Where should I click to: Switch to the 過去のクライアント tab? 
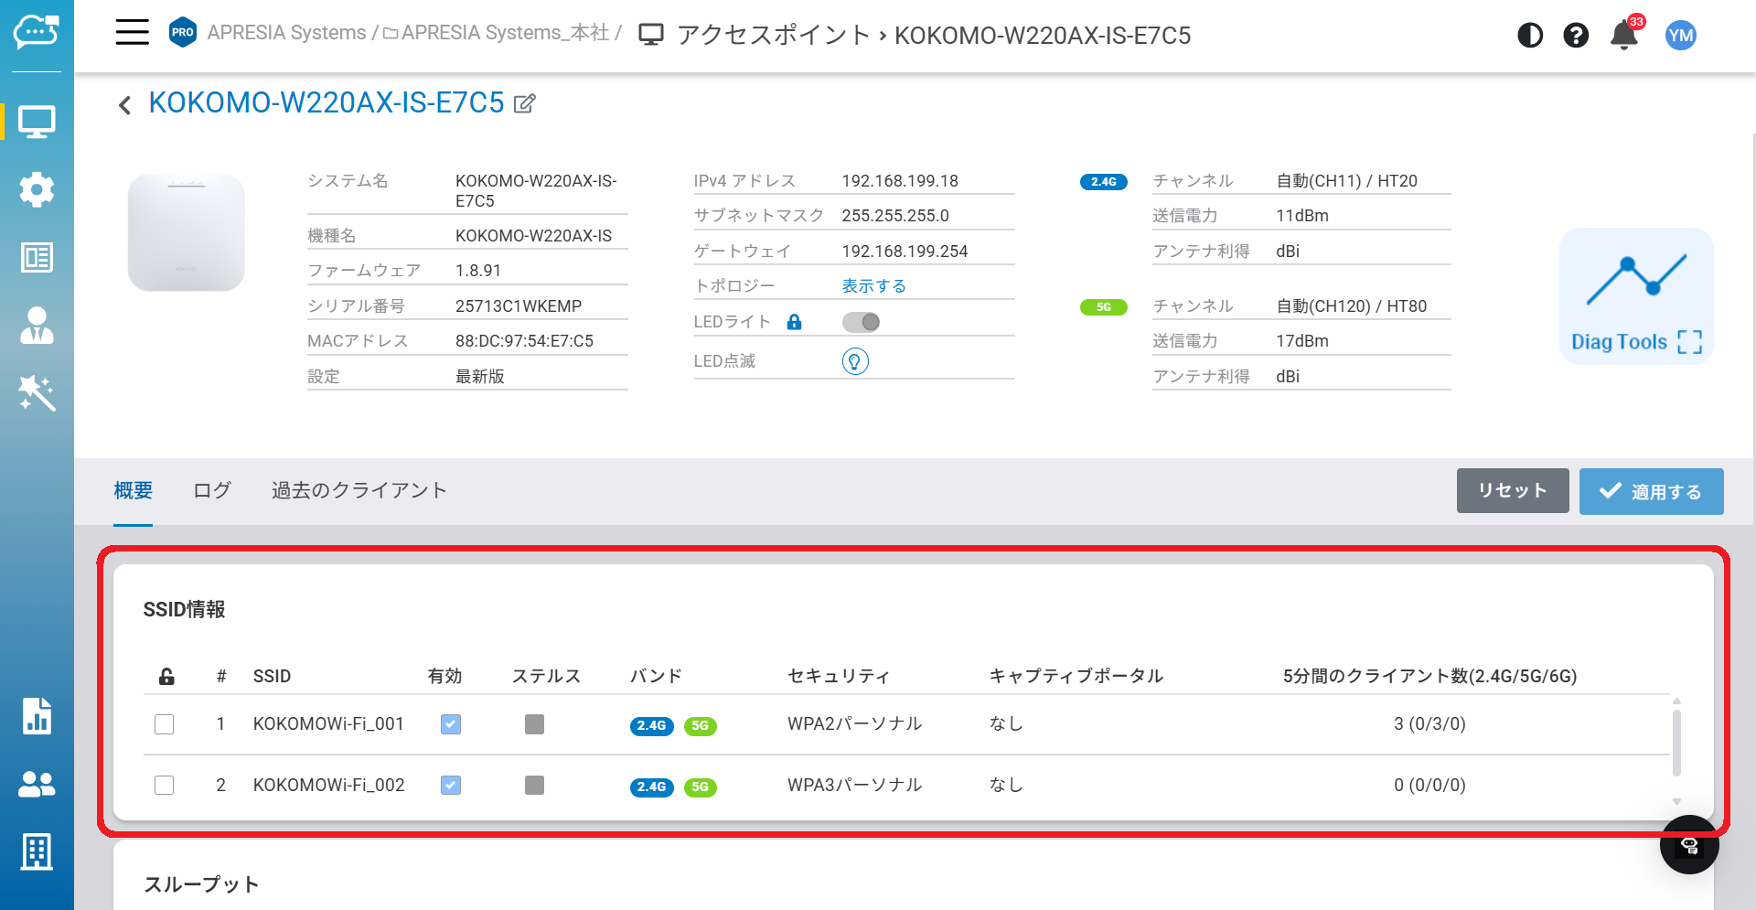pyautogui.click(x=359, y=490)
